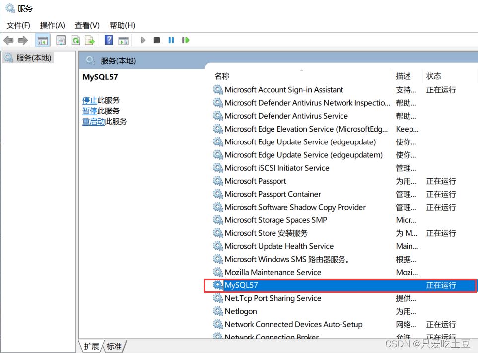Click the Stop Service toolbar icon

(x=156, y=40)
